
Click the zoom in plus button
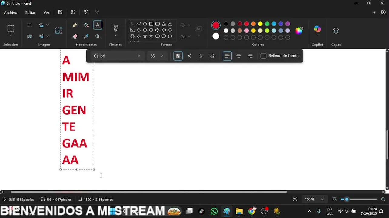(x=383, y=199)
